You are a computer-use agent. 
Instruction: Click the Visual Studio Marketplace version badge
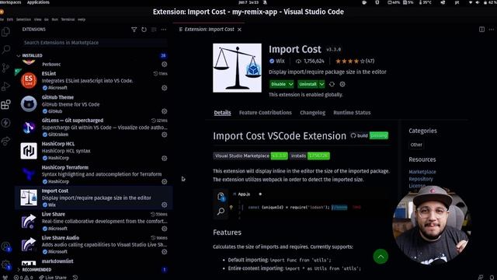250,156
